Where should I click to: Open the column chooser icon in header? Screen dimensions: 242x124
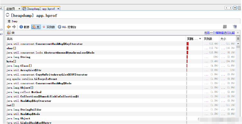point(238,39)
